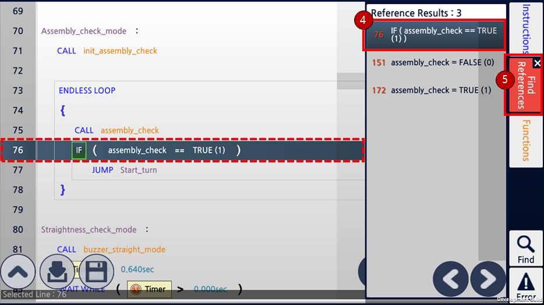544x305 pixels.
Task: Go to next reference result arrow
Action: pyautogui.click(x=488, y=279)
